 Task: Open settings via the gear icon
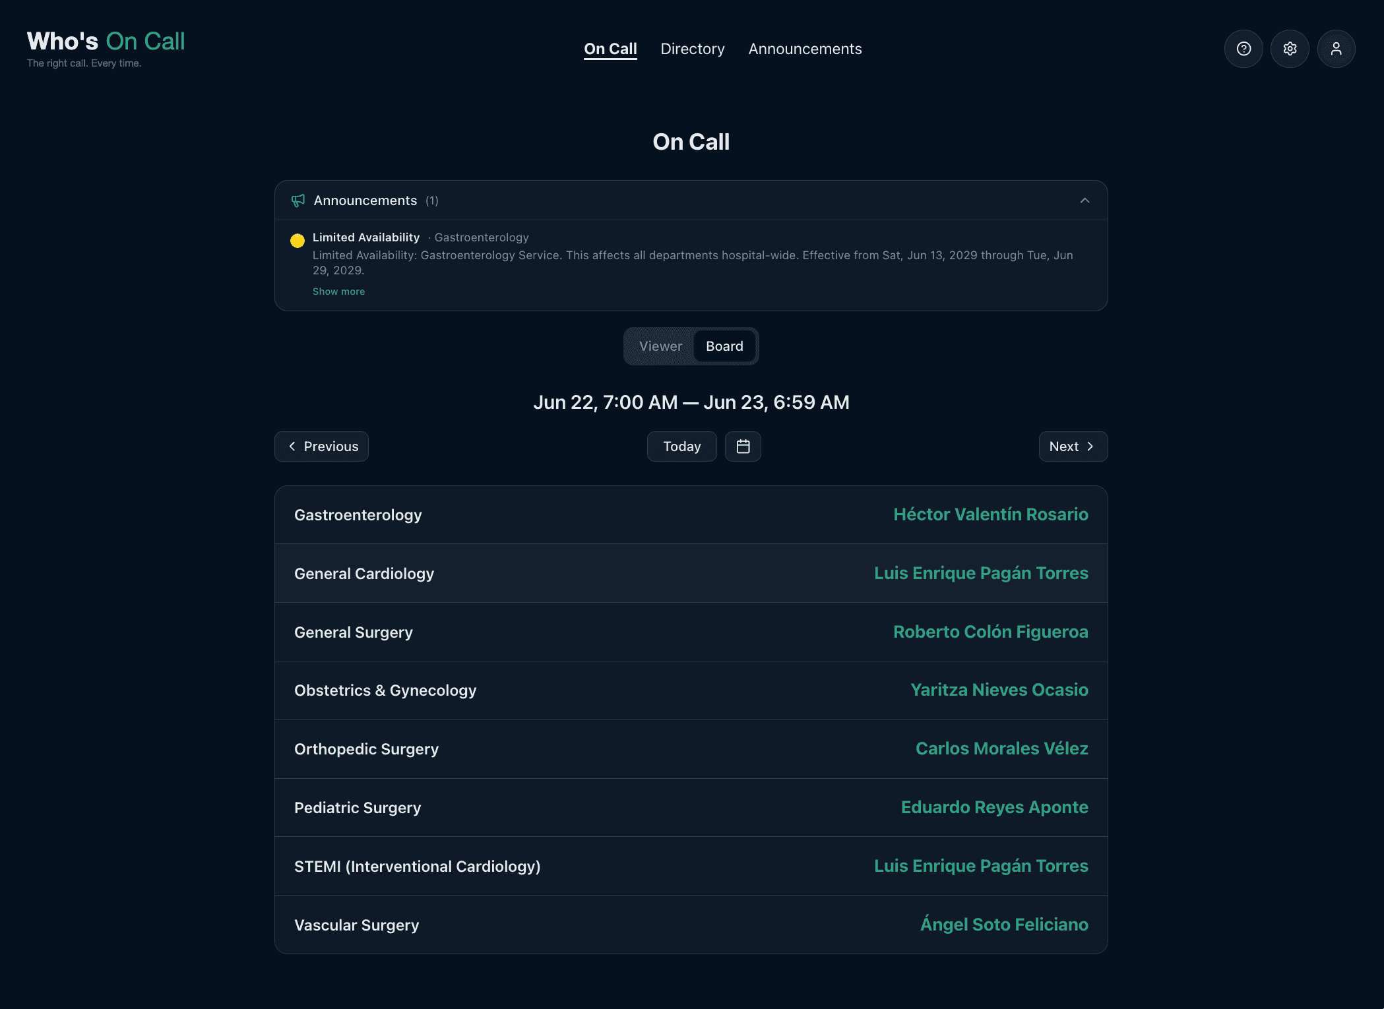click(x=1290, y=49)
